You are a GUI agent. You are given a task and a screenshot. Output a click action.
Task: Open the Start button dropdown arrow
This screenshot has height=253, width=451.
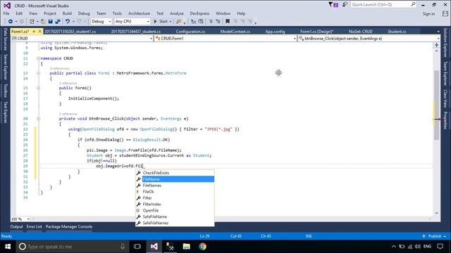click(171, 22)
